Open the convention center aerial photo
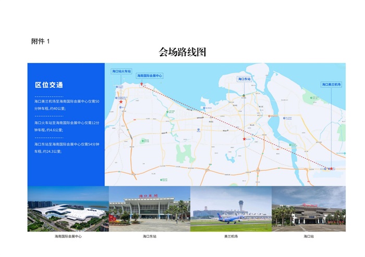This screenshot has width=365, height=257. pyautogui.click(x=68, y=209)
